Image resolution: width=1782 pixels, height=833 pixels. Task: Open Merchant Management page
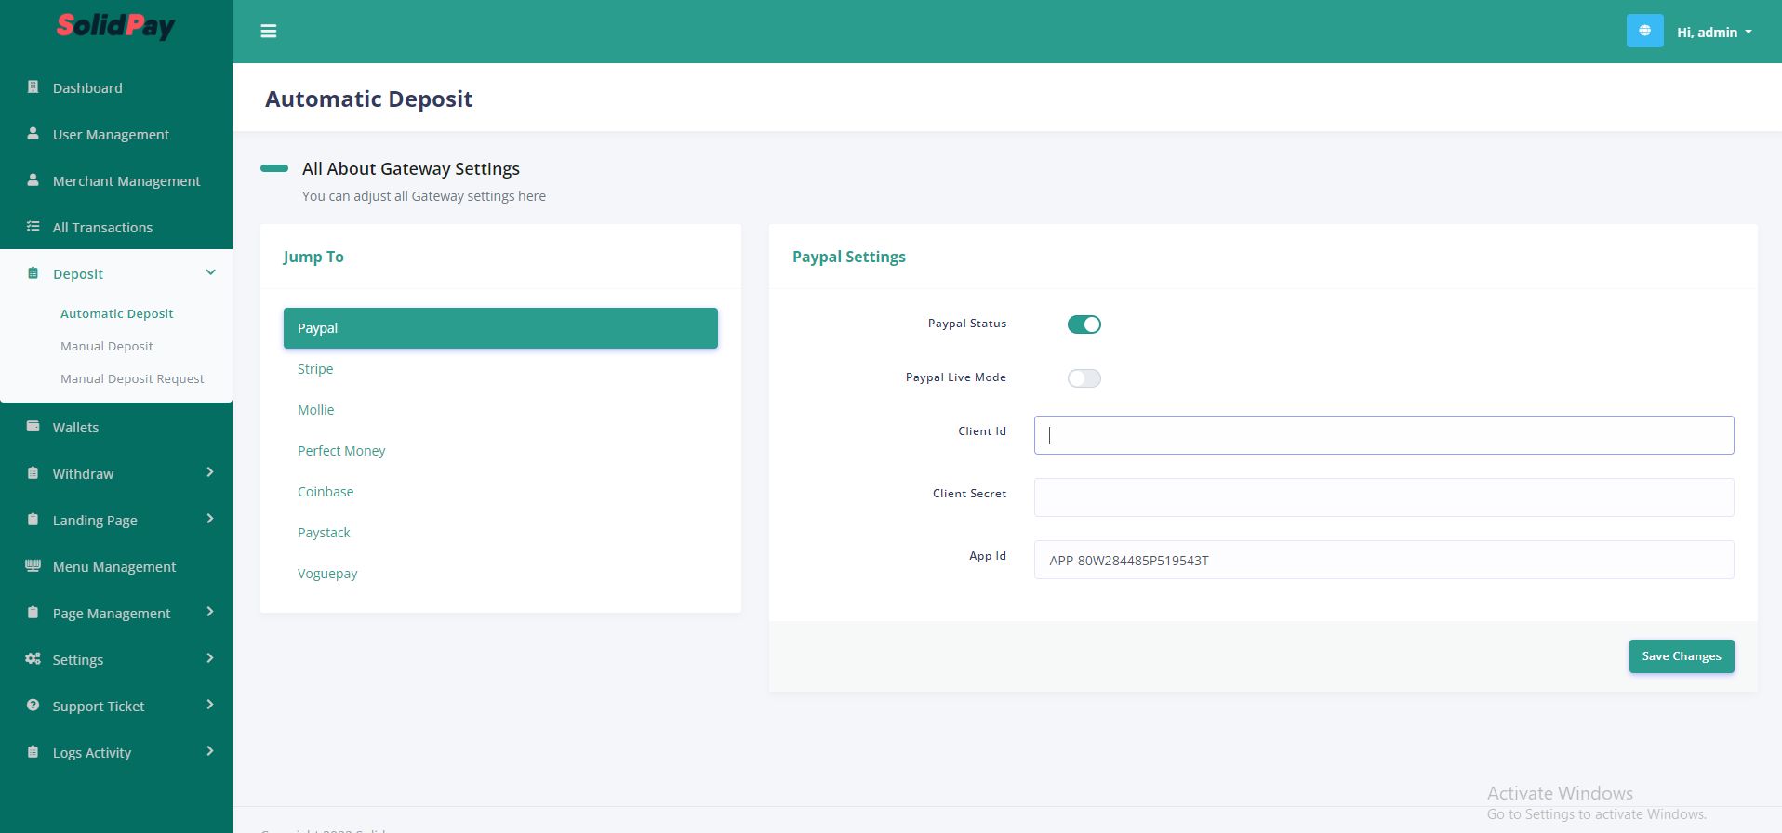pyautogui.click(x=126, y=181)
